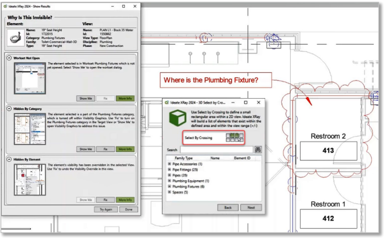Click More Info under Hidden By Element
Image resolution: width=384 pixels, height=238 pixels.
125,200
